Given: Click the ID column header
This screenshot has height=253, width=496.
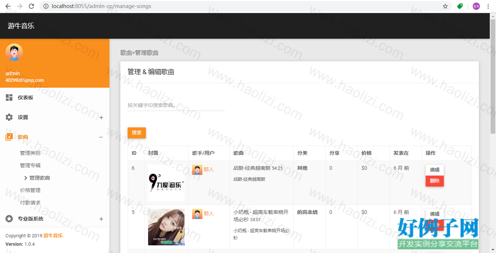Looking at the screenshot, I should pos(134,153).
